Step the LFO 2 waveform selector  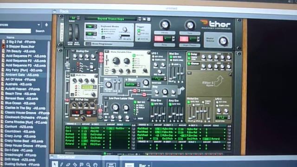pyautogui.click(x=229, y=117)
